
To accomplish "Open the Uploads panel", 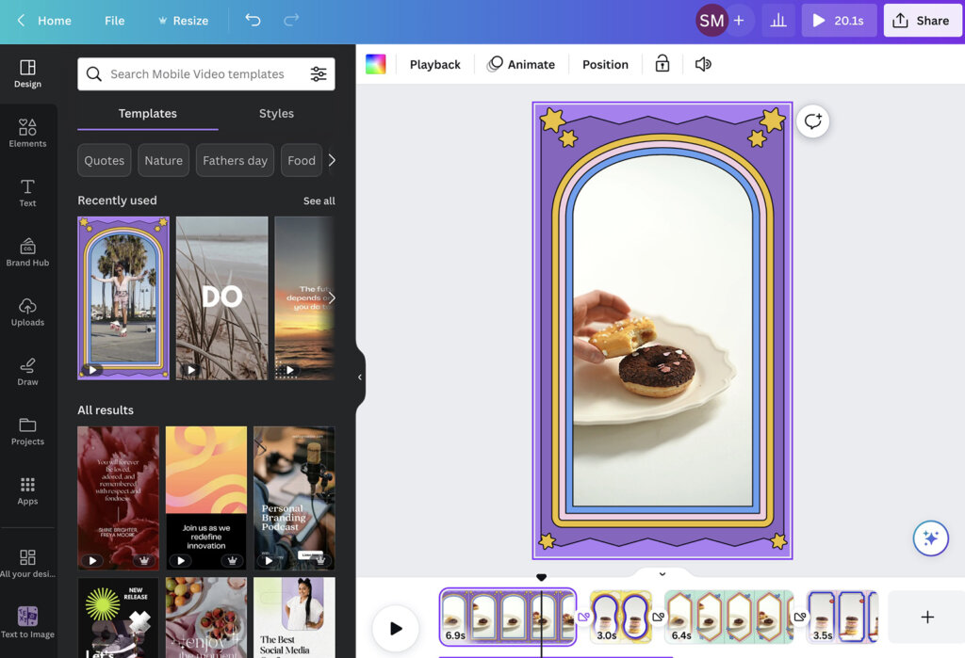I will point(27,312).
